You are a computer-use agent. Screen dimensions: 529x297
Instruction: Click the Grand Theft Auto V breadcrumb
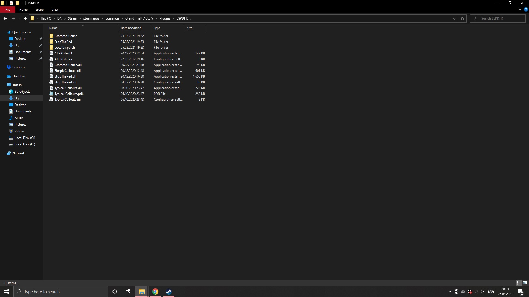click(139, 18)
